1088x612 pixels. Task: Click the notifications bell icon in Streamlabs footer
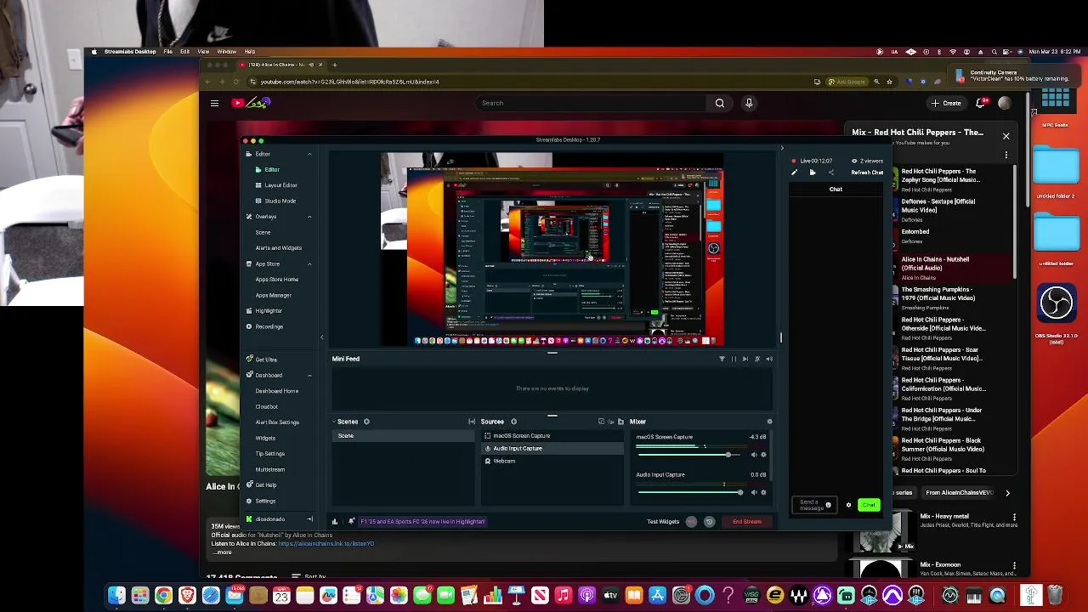(351, 522)
